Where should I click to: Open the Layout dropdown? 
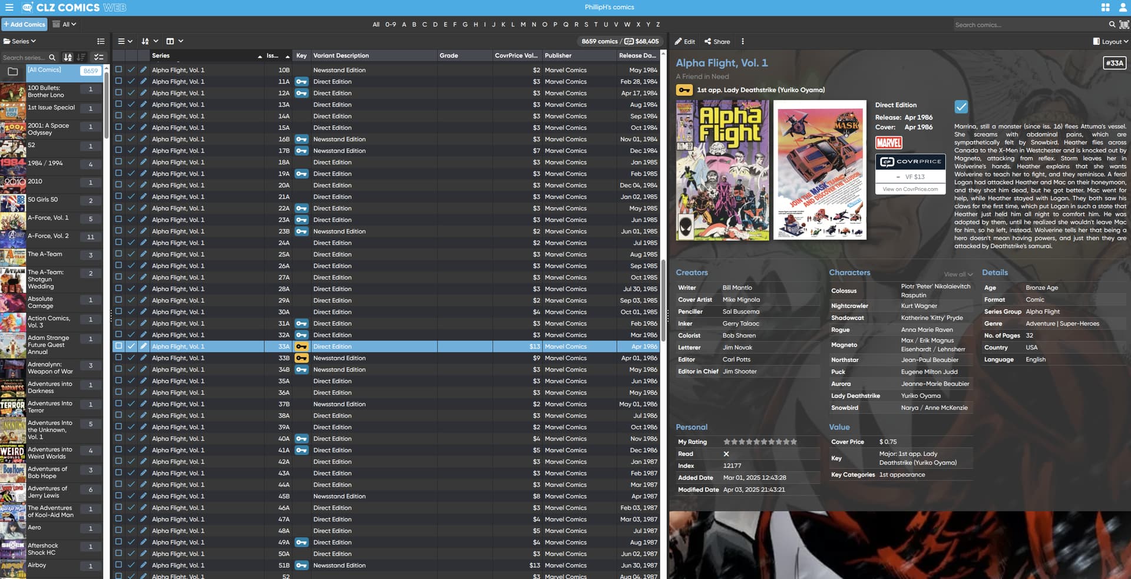click(x=1110, y=42)
